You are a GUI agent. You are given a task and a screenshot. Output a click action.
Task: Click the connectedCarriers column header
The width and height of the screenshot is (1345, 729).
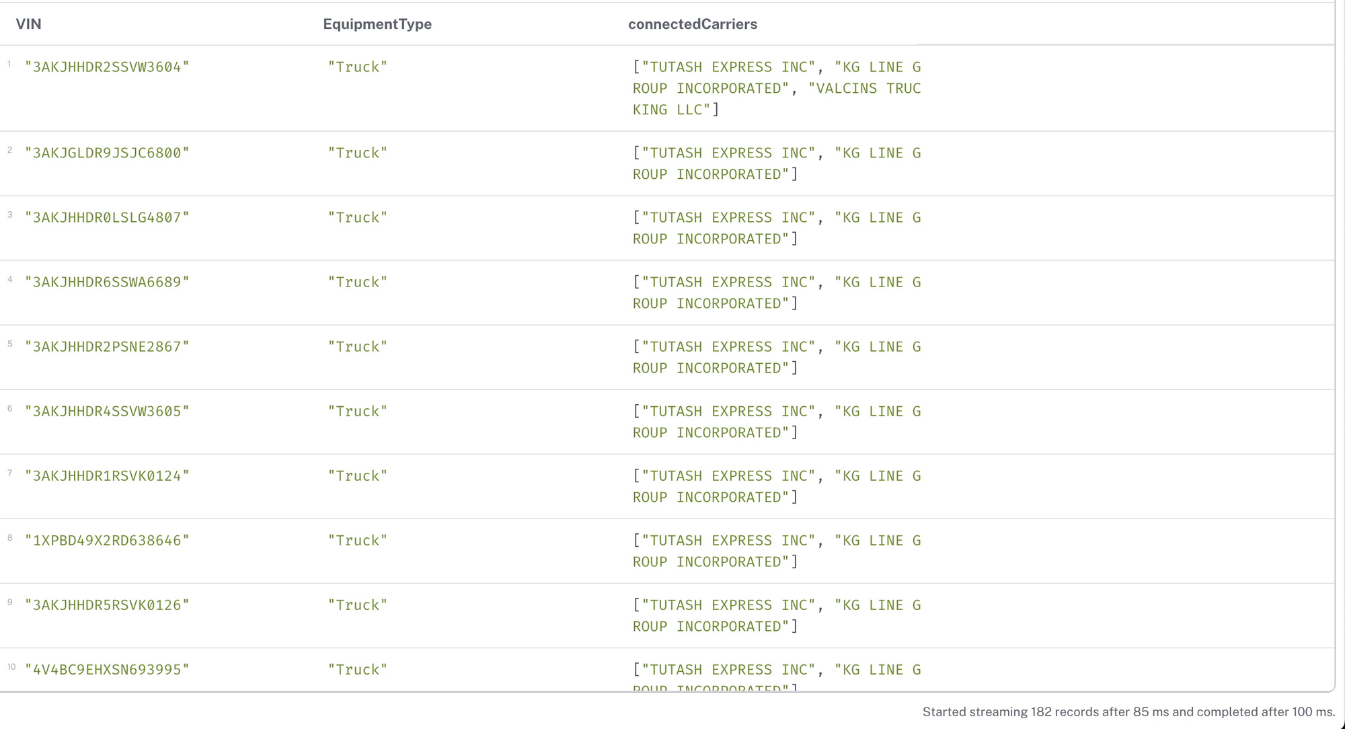point(693,24)
